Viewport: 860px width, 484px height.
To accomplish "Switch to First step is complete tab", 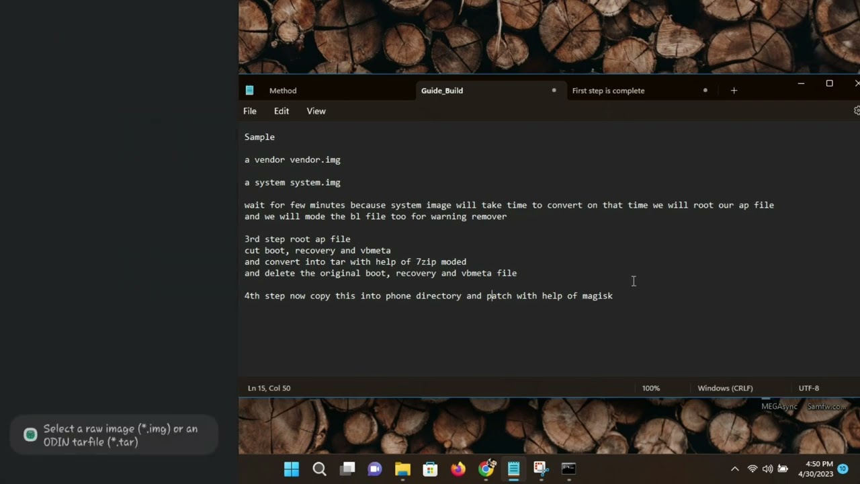I will (x=608, y=91).
